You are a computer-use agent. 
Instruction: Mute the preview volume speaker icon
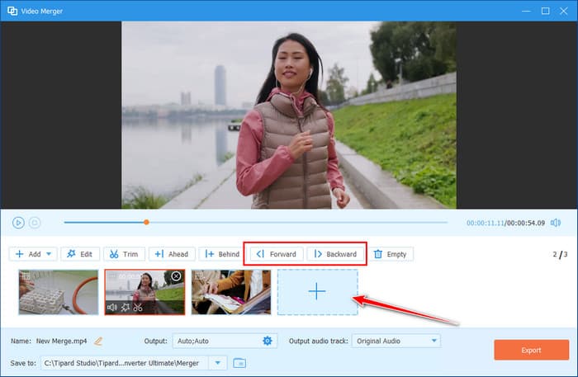click(556, 223)
